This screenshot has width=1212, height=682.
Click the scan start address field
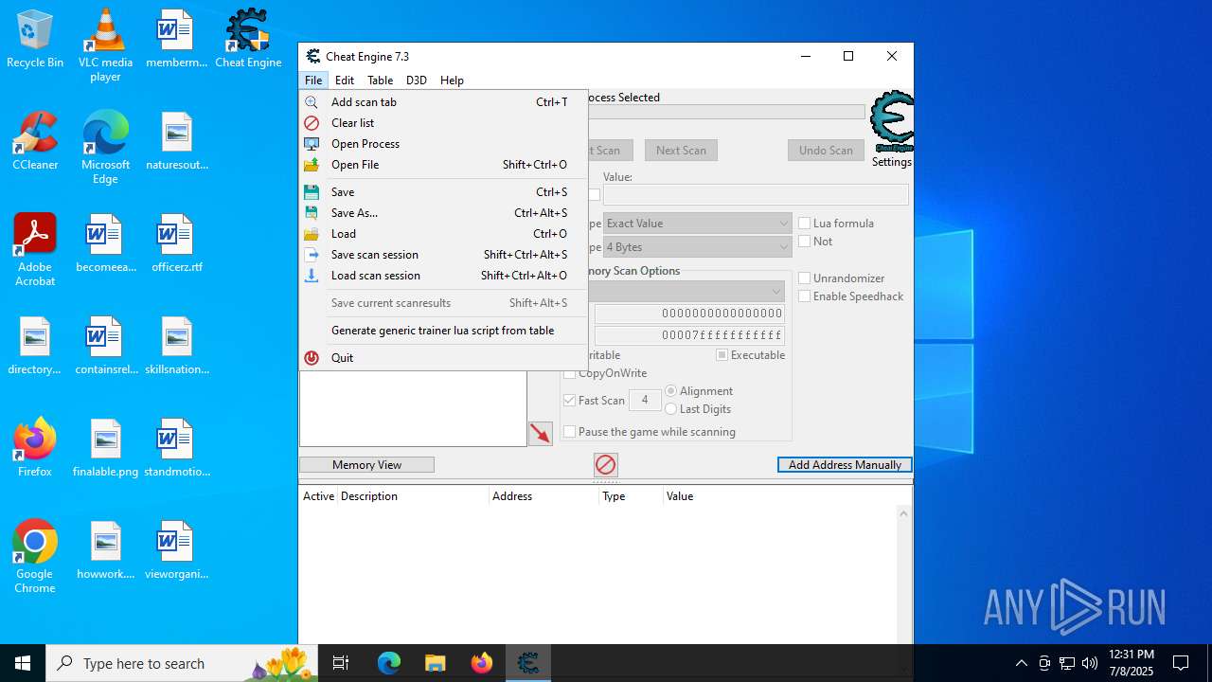click(x=689, y=314)
